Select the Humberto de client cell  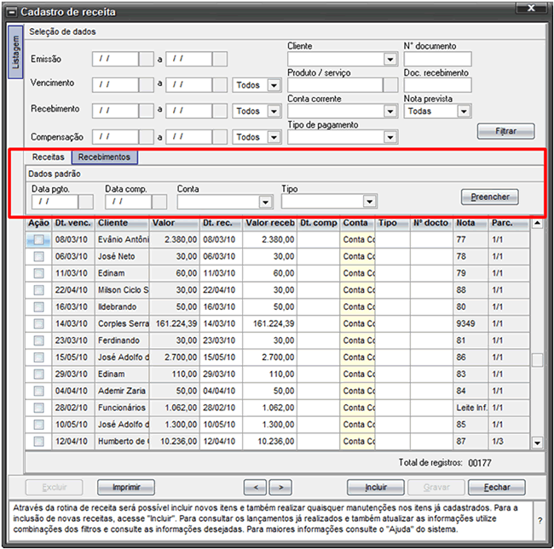coord(122,442)
